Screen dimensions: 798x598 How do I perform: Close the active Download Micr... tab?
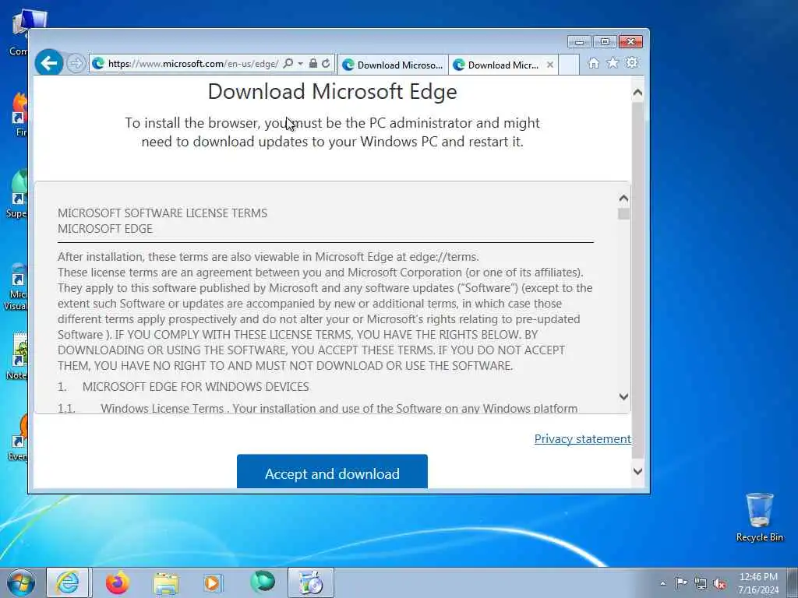(x=550, y=65)
